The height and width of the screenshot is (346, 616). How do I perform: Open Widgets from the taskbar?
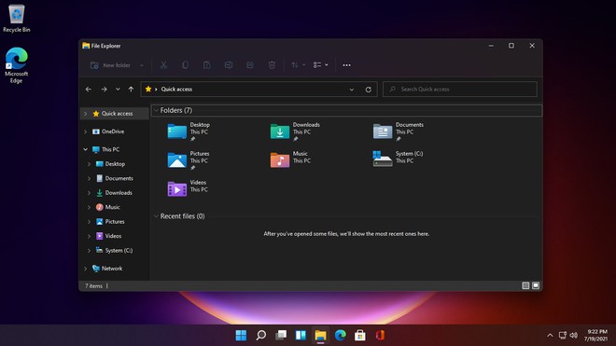(x=301, y=336)
